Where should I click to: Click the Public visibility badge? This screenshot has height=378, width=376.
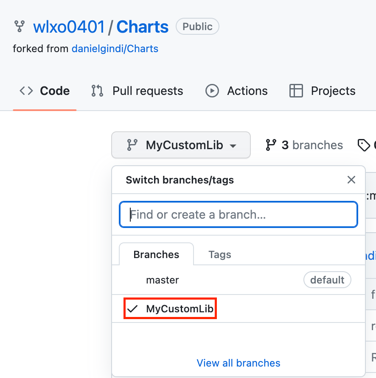(197, 27)
